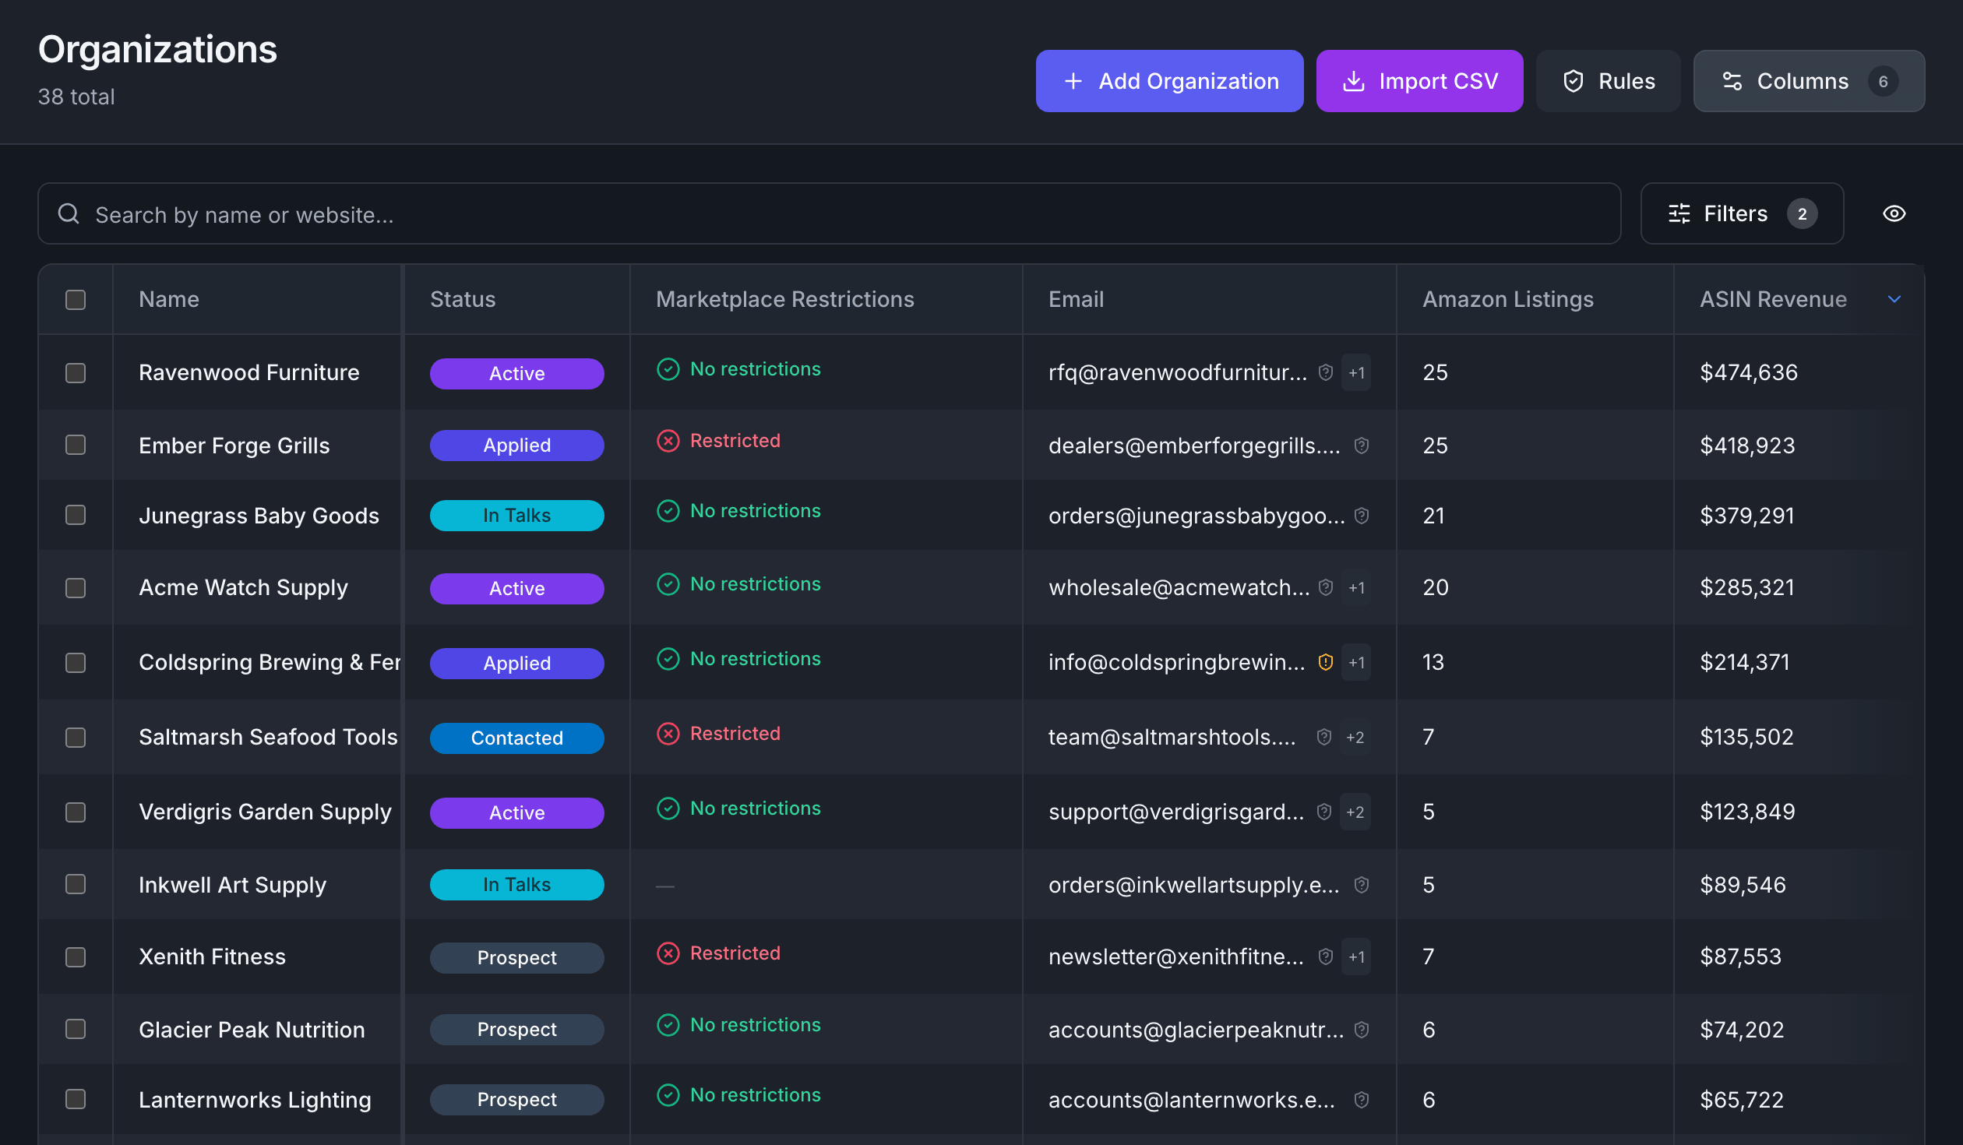The image size is (1963, 1145).
Task: Check the Ember Forge Grills row checkbox
Action: click(x=76, y=445)
